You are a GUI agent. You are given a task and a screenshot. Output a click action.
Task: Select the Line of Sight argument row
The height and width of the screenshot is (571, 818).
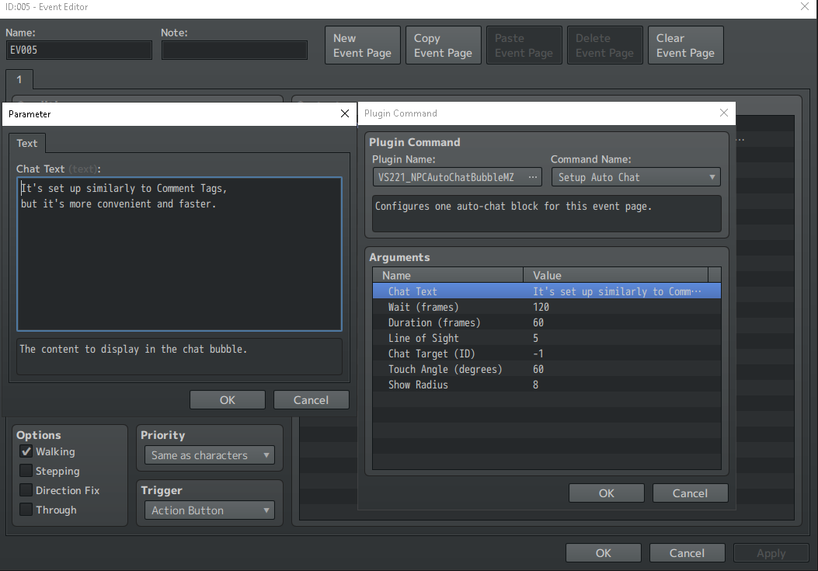point(547,338)
